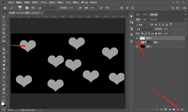
Task: Click the delete layer trash icon
Action: (x=182, y=109)
